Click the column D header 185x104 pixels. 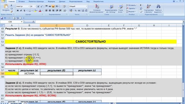87,25
